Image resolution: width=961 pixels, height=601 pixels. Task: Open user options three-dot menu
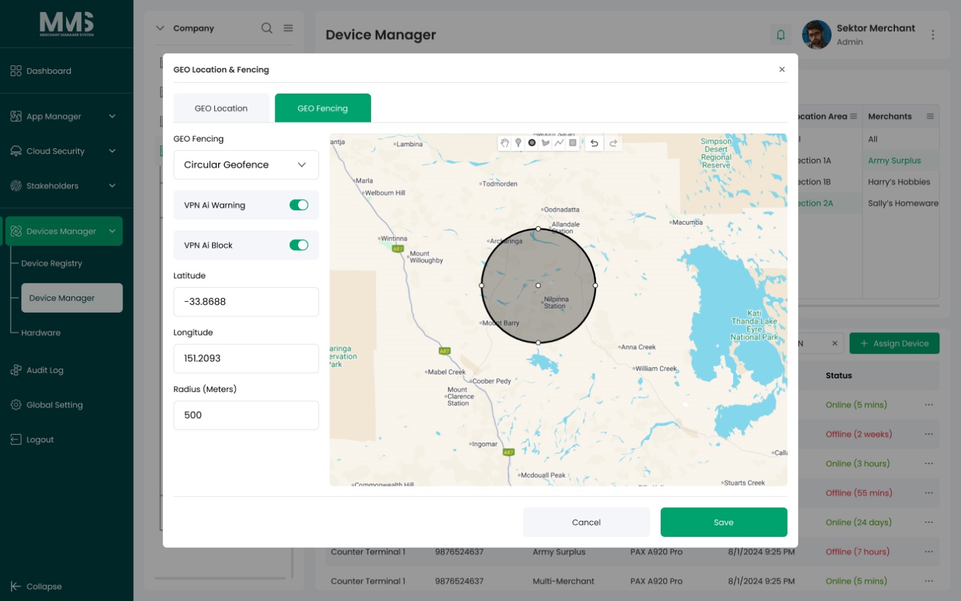(x=933, y=35)
